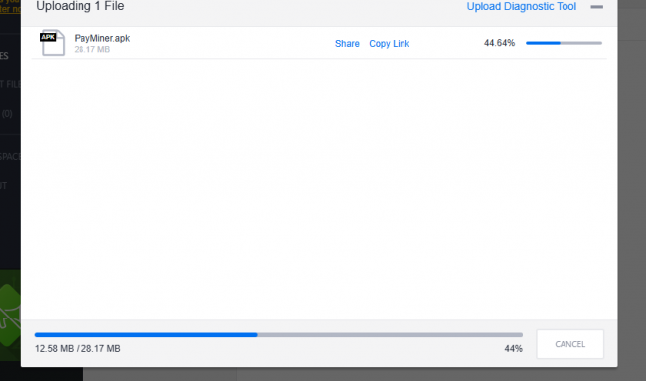Click the overall upload progress bar
646x381 pixels.
click(x=278, y=335)
